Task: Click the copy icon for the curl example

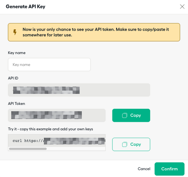Action: coord(125,144)
